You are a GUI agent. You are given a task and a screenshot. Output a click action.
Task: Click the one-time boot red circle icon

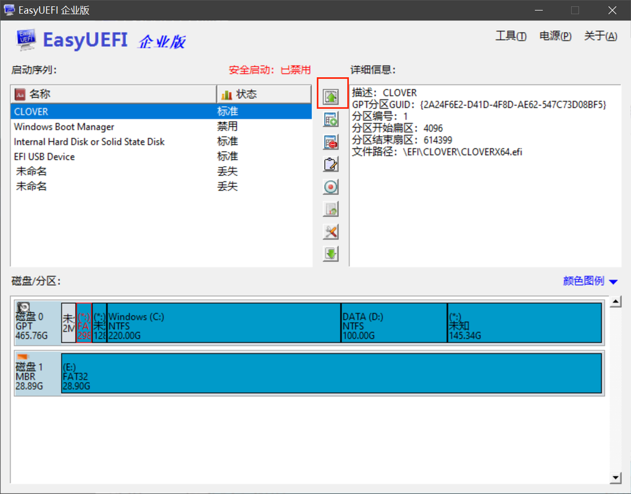[331, 187]
